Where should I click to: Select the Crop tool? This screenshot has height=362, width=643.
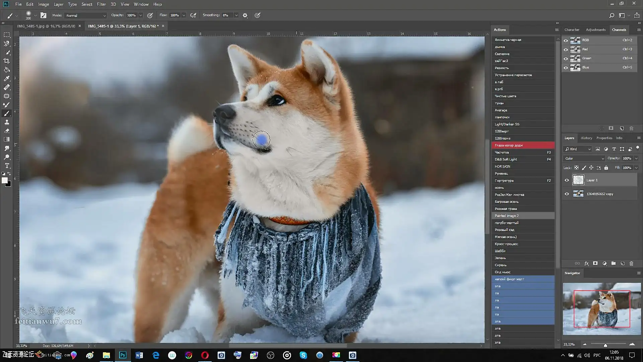coord(7,61)
